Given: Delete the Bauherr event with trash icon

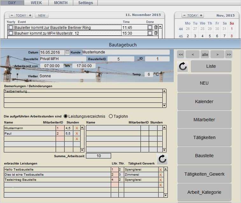Looking at the screenshot, I should click(156, 33).
